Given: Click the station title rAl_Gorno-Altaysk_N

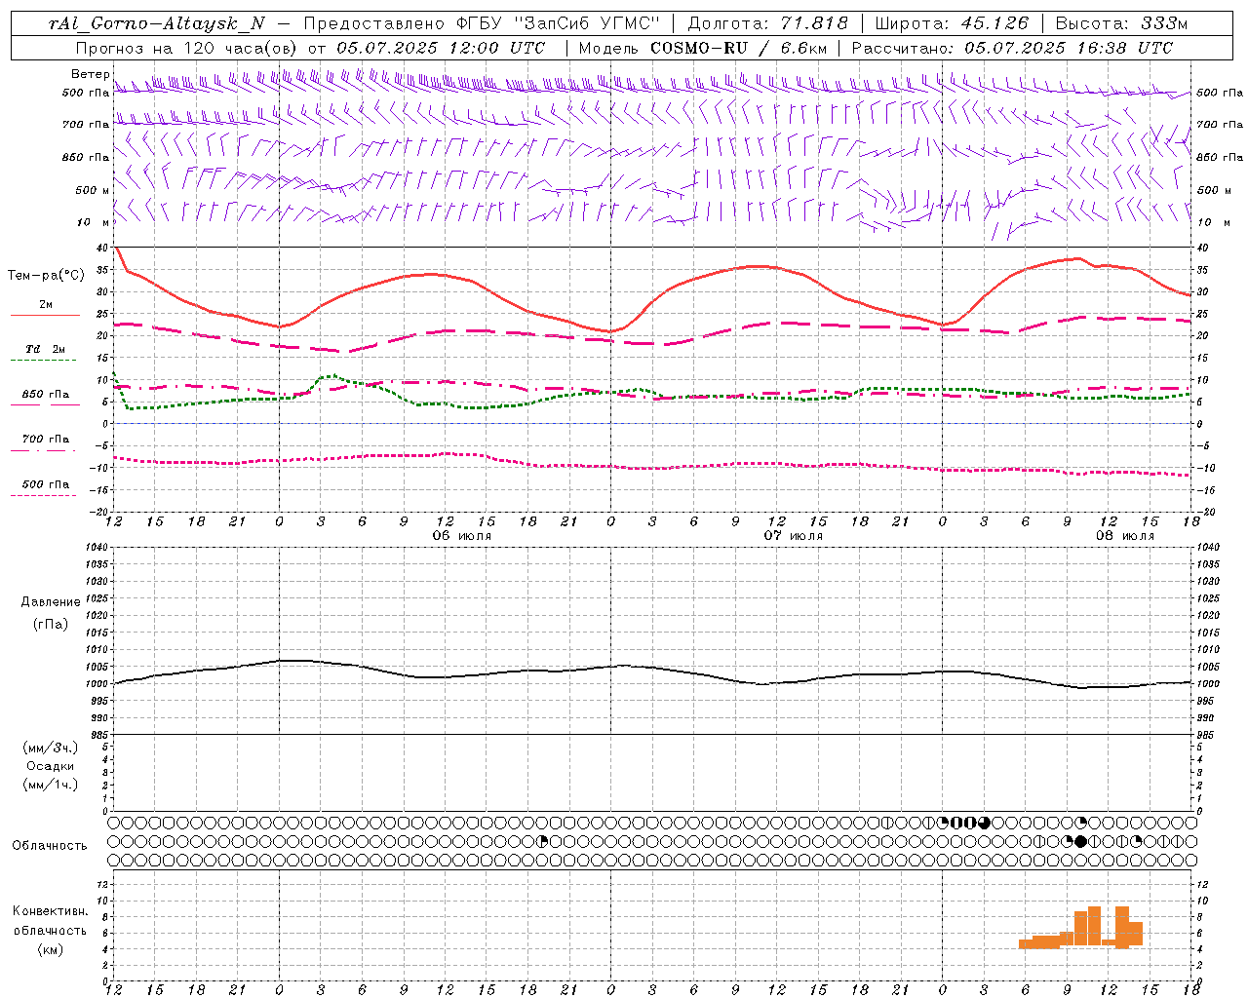Looking at the screenshot, I should click(157, 23).
